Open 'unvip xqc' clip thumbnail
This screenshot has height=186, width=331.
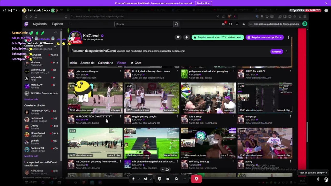[x=265, y=98]
